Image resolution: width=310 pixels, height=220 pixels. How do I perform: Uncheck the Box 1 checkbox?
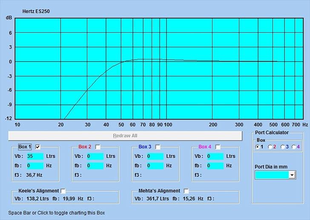click(x=38, y=147)
